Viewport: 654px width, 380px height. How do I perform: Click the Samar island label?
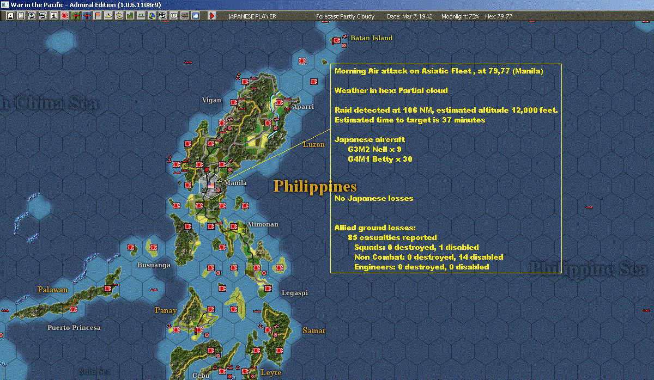[314, 330]
